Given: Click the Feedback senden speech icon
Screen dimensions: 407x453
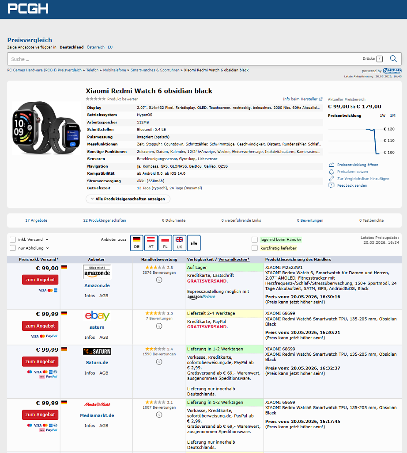Looking at the screenshot, I should [x=332, y=185].
